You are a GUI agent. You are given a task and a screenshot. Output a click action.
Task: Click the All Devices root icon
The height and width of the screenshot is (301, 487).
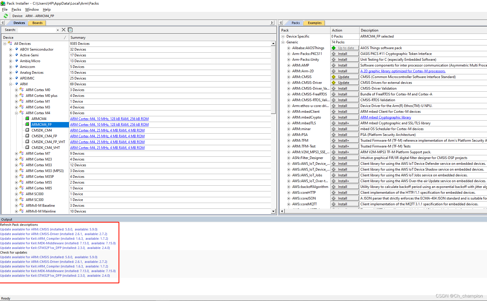(10, 43)
